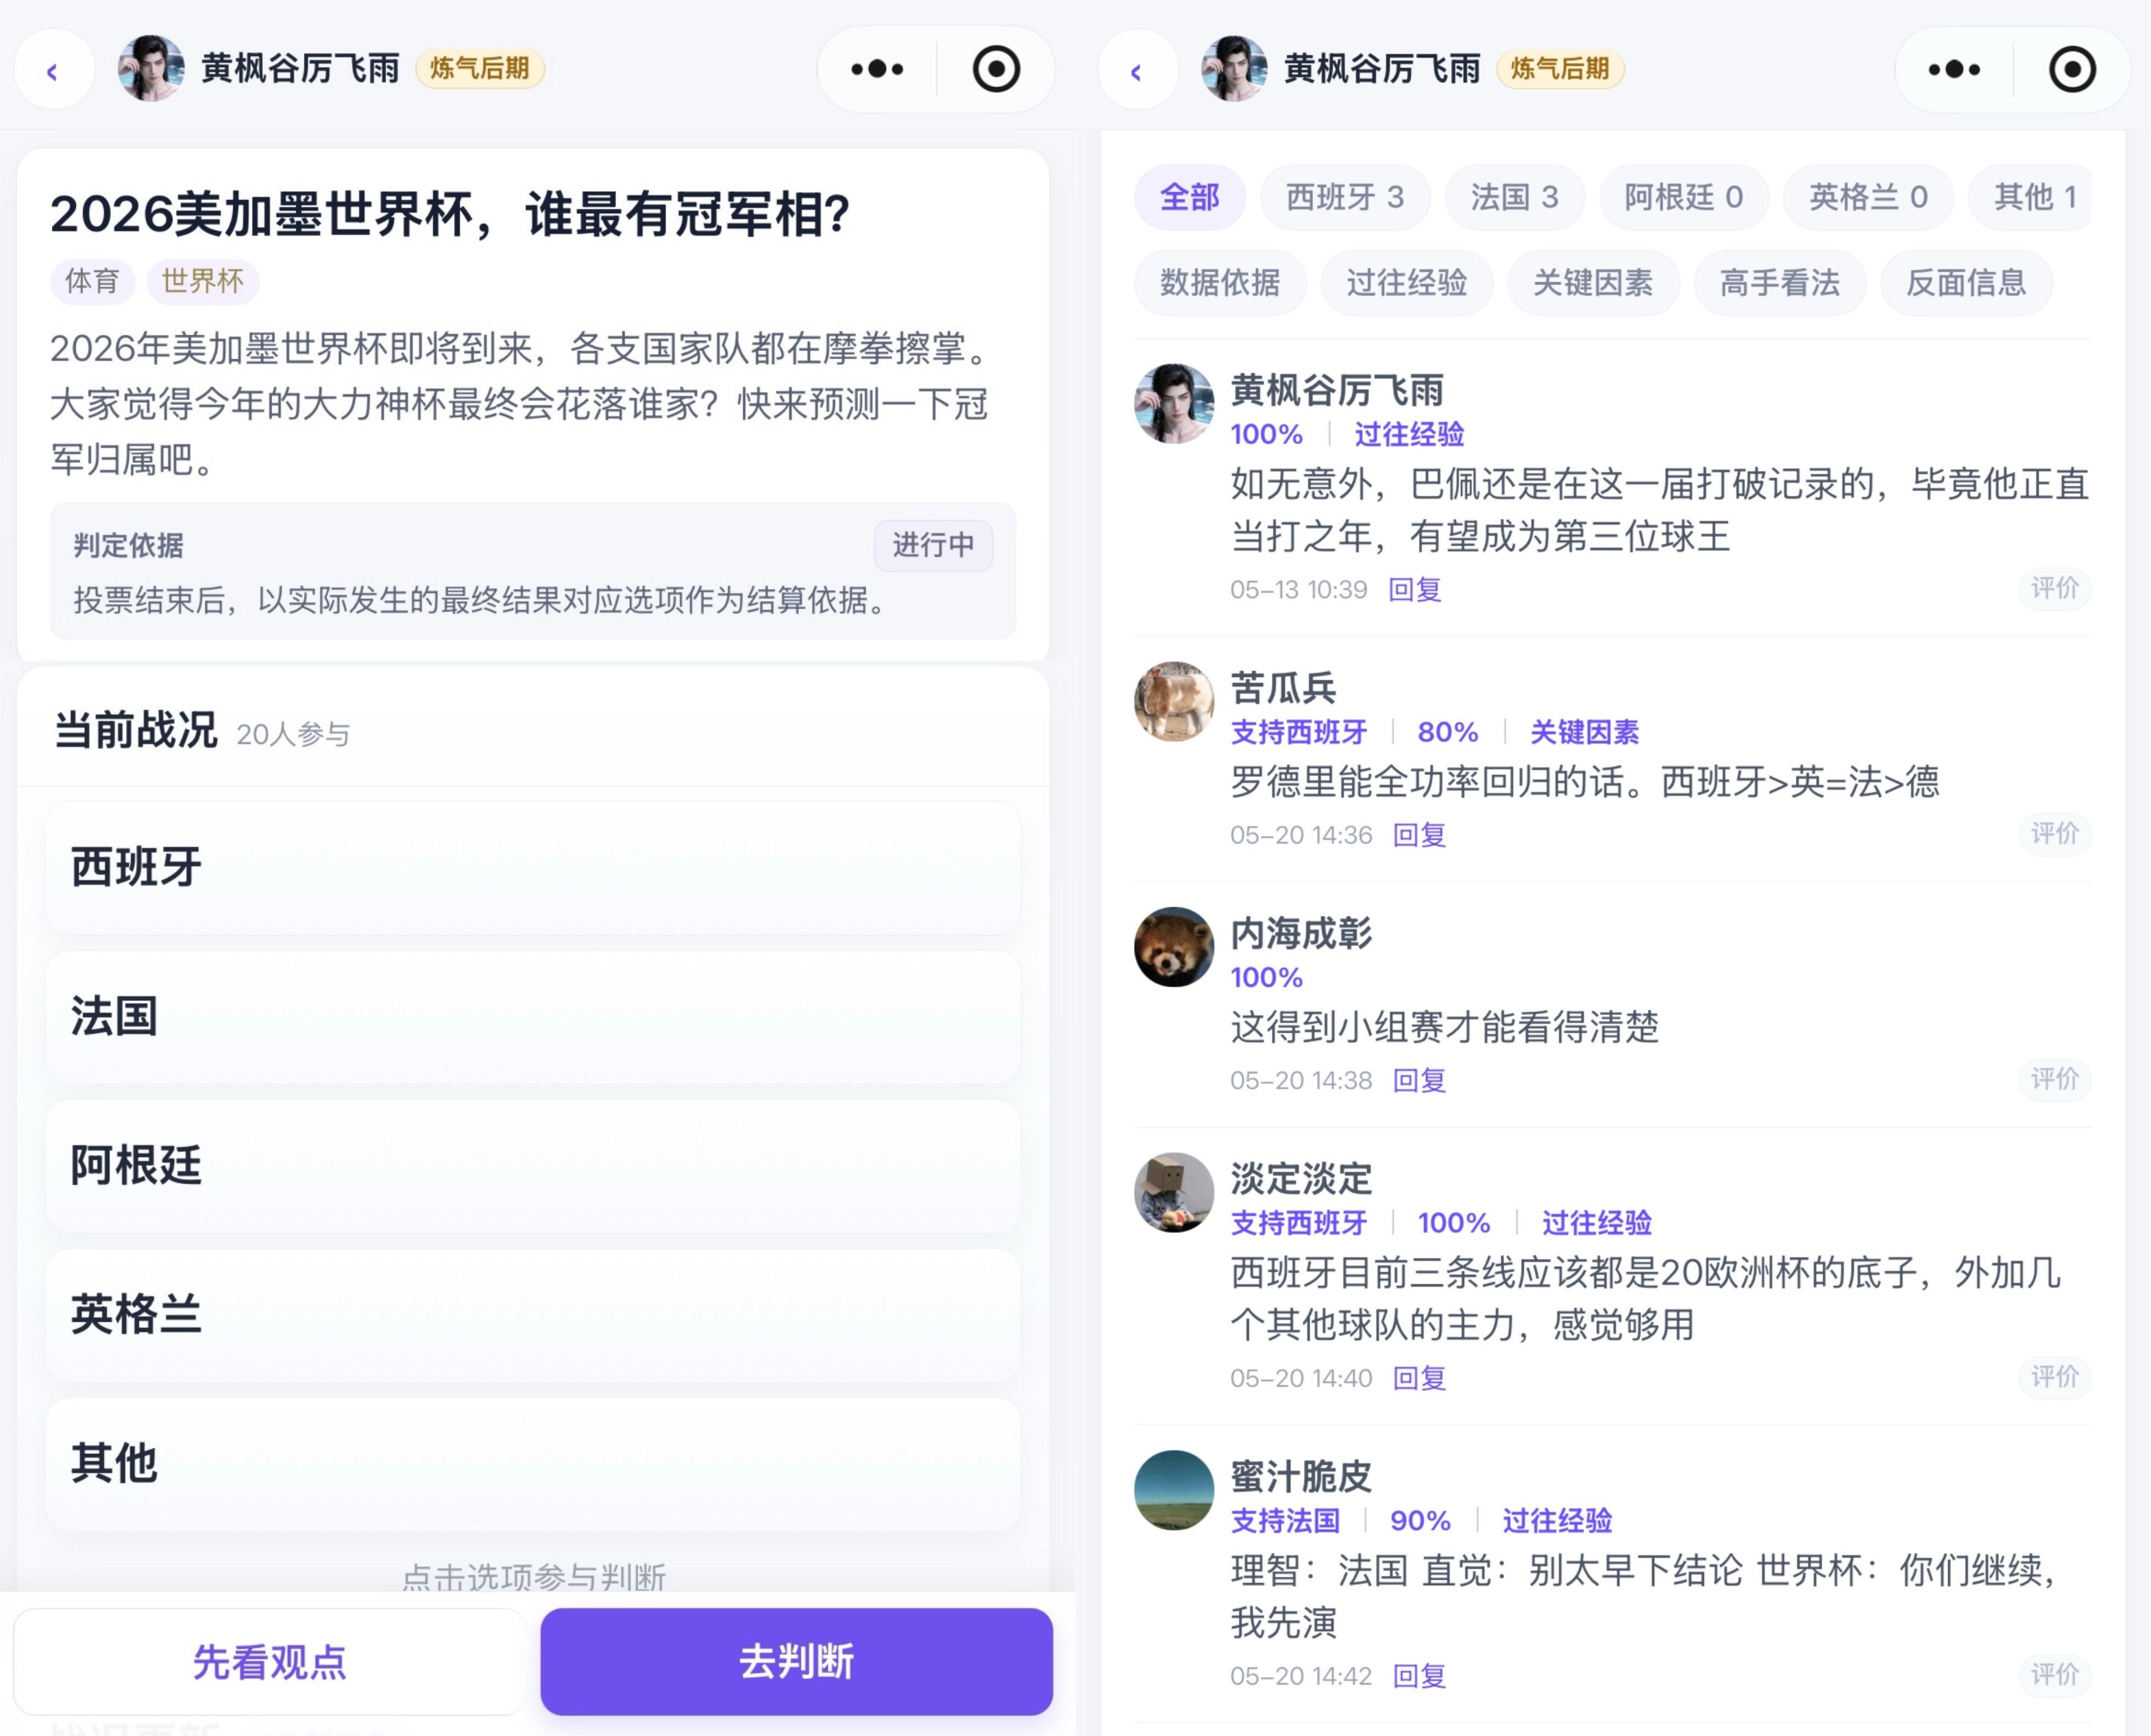Open three-dots menu in left screen
The width and height of the screenshot is (2151, 1736).
pos(877,69)
